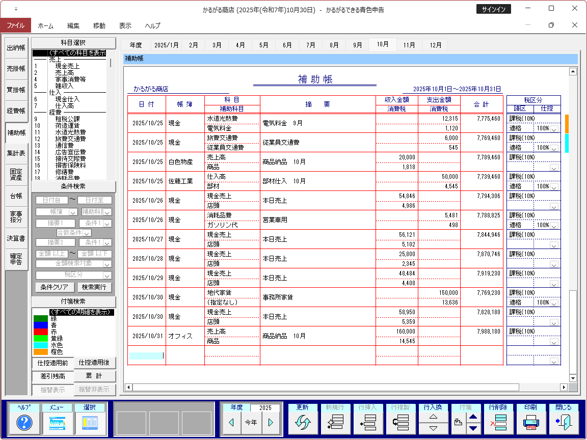The width and height of the screenshot is (587, 440).
Task: Select 差引残高 balance mode
Action: (x=52, y=376)
